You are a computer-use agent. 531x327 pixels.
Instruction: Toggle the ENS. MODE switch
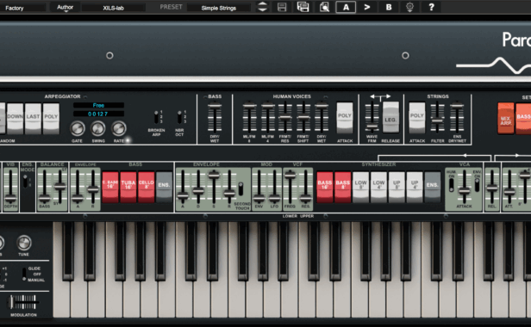(x=25, y=181)
